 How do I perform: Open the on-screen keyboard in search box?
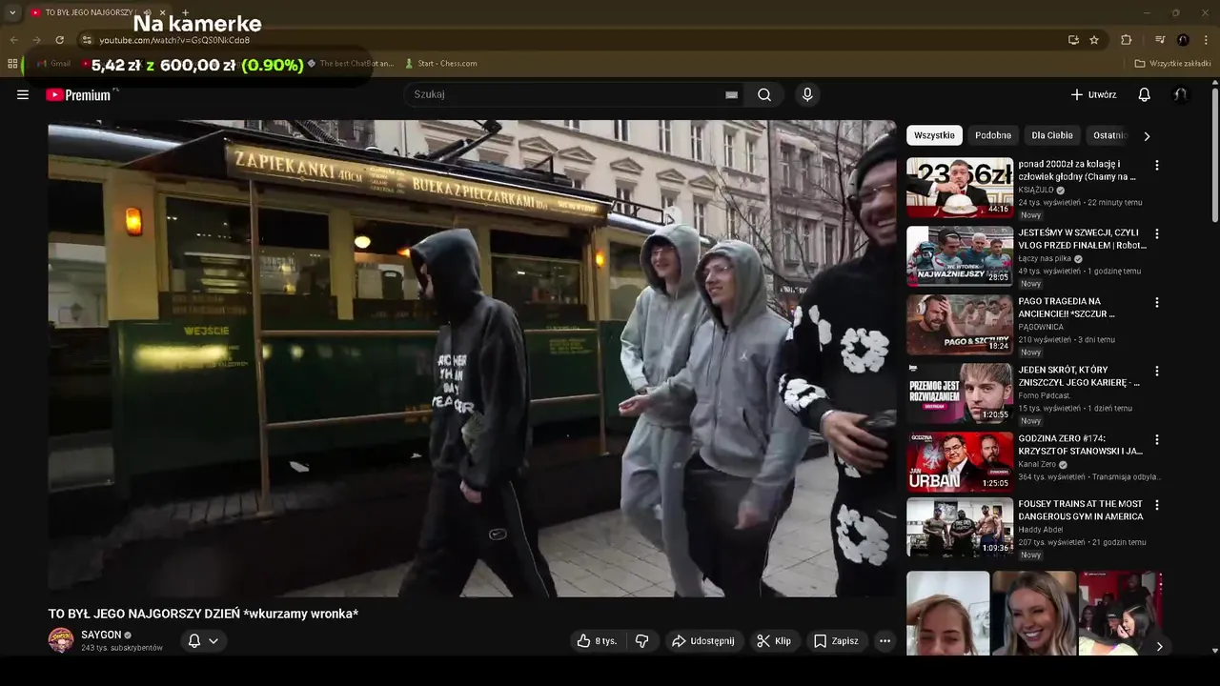pos(731,94)
